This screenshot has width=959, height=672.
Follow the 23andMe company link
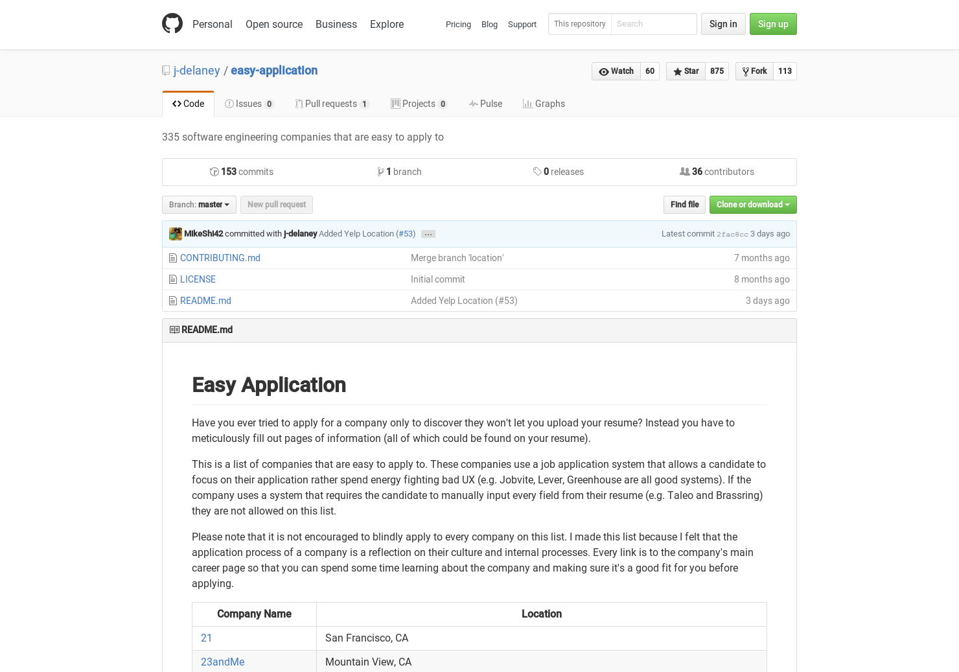pos(222,662)
